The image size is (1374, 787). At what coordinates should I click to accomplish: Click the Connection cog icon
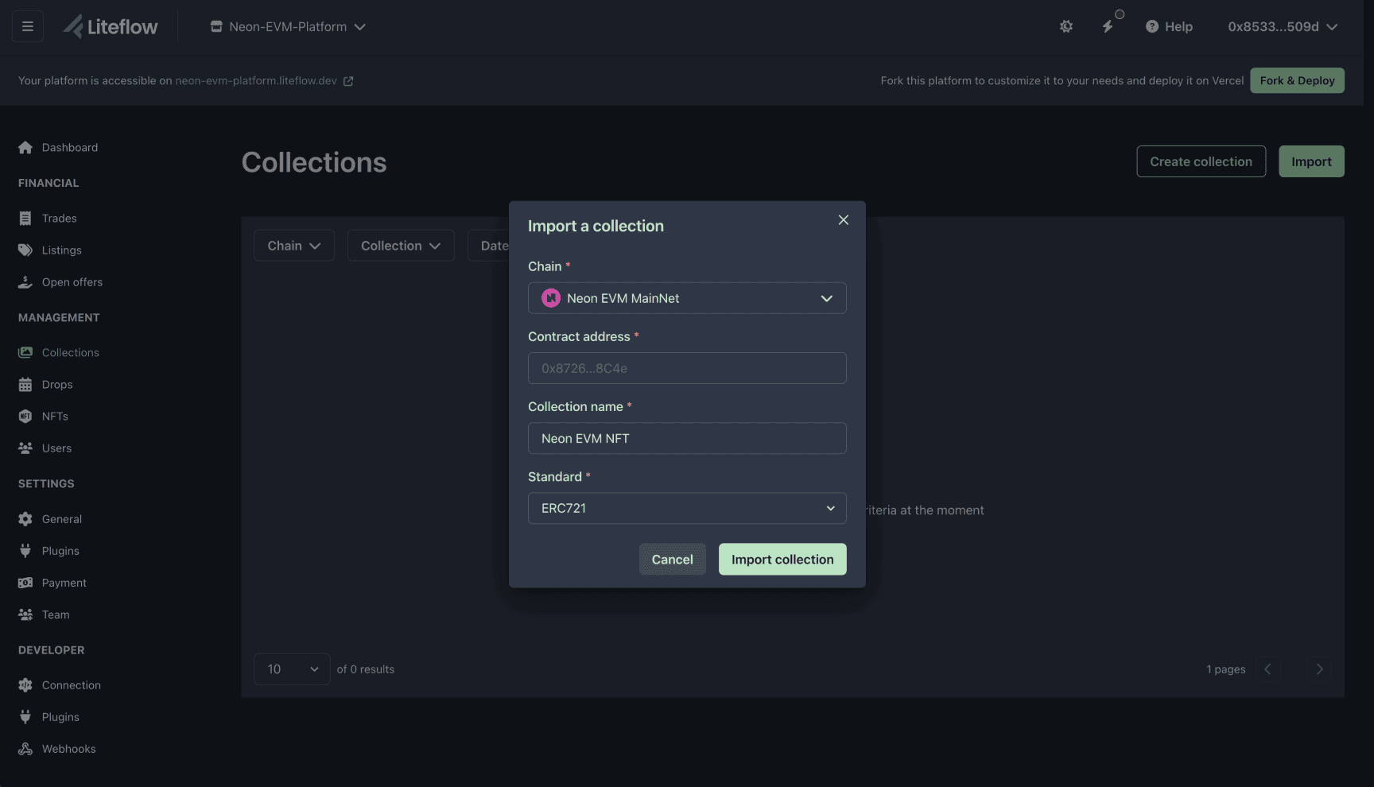click(25, 684)
